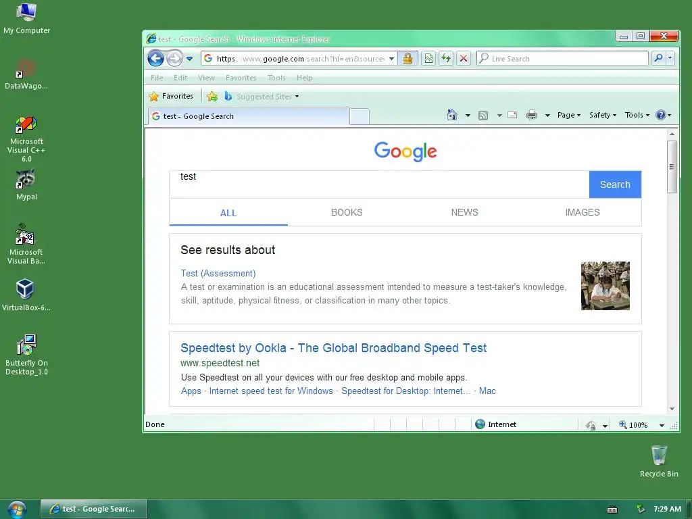This screenshot has width=692, height=519.
Task: Open the Page command menu
Action: tap(569, 115)
